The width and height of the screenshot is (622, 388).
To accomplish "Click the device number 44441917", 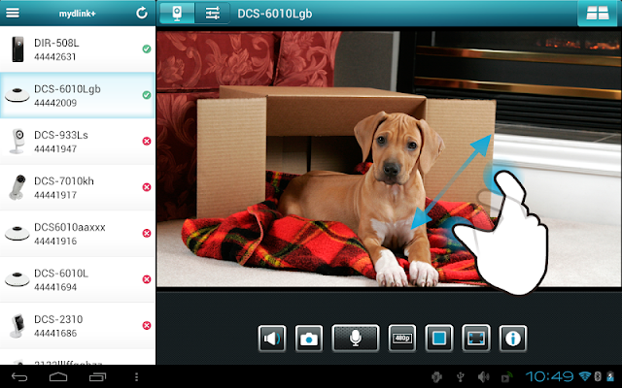I will tap(55, 195).
